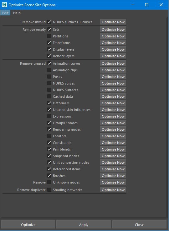Uncheck the Brushes checkbox

(x=49, y=176)
